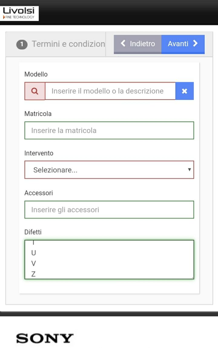218x348 pixels.
Task: Click the Difetti field label
Action: [33, 232]
